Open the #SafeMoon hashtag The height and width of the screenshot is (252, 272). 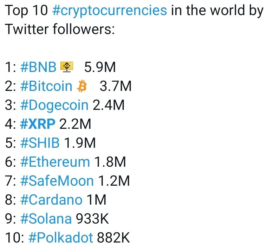[x=57, y=181]
